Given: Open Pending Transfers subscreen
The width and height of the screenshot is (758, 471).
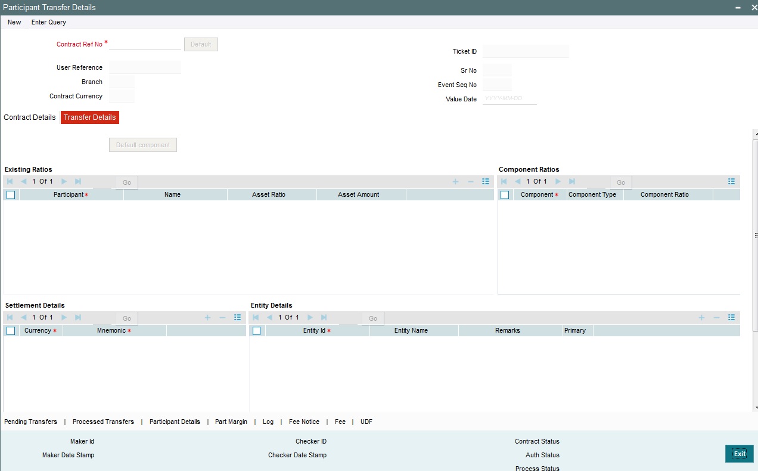Looking at the screenshot, I should click(x=30, y=422).
